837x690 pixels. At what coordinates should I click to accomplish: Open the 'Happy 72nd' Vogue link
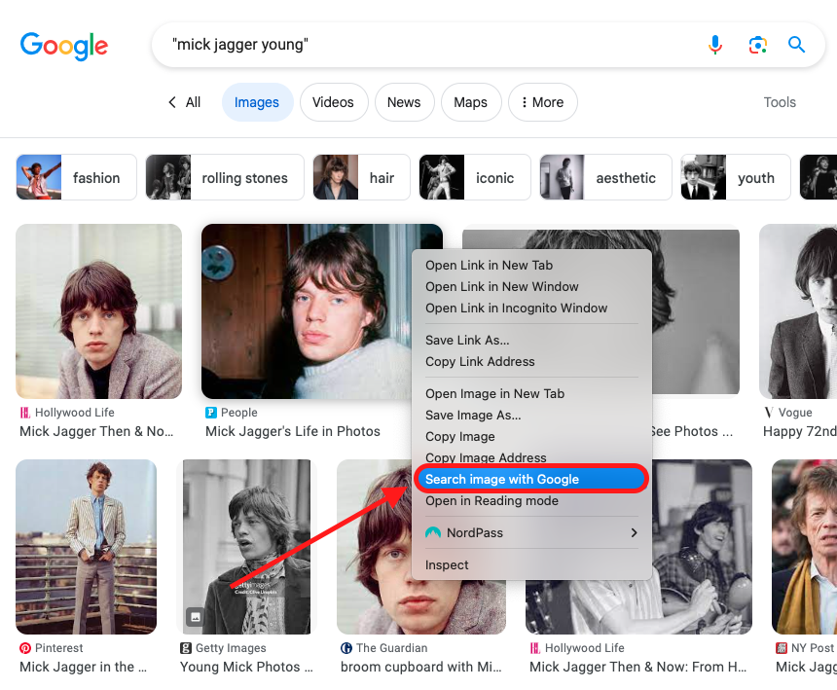pos(800,431)
